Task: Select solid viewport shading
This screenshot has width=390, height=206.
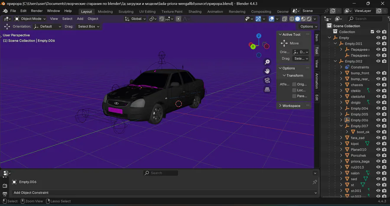Action: [x=297, y=19]
